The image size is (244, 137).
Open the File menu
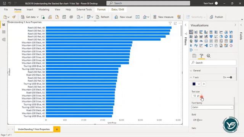click(6, 10)
